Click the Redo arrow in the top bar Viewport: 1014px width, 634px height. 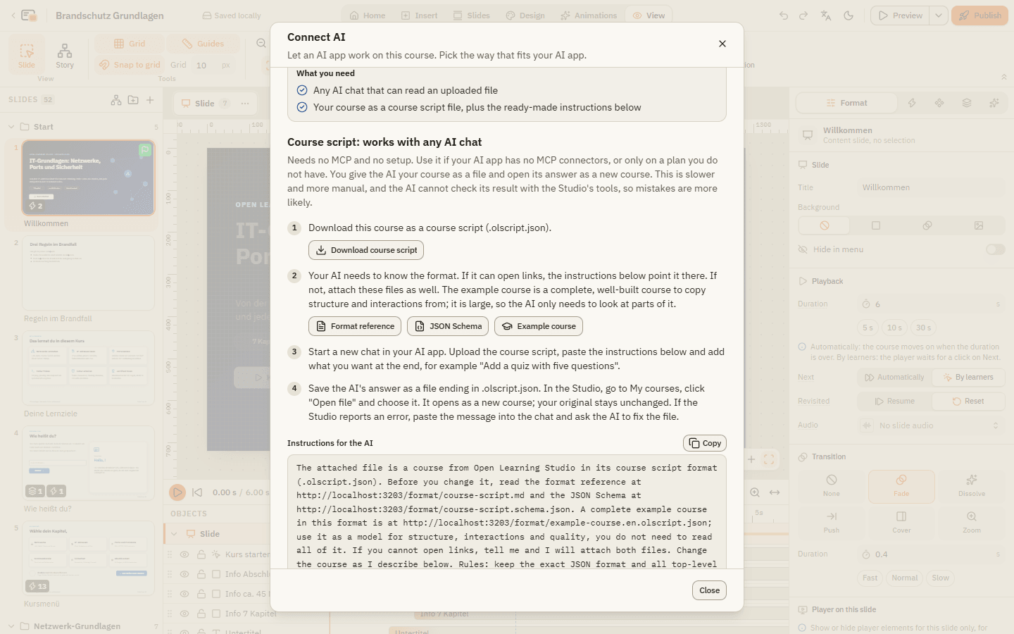(803, 15)
